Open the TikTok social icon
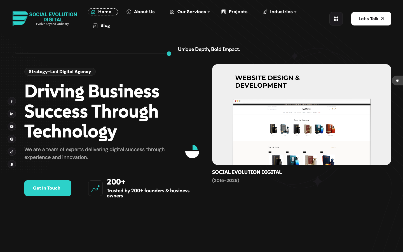The height and width of the screenshot is (252, 403). tap(12, 152)
